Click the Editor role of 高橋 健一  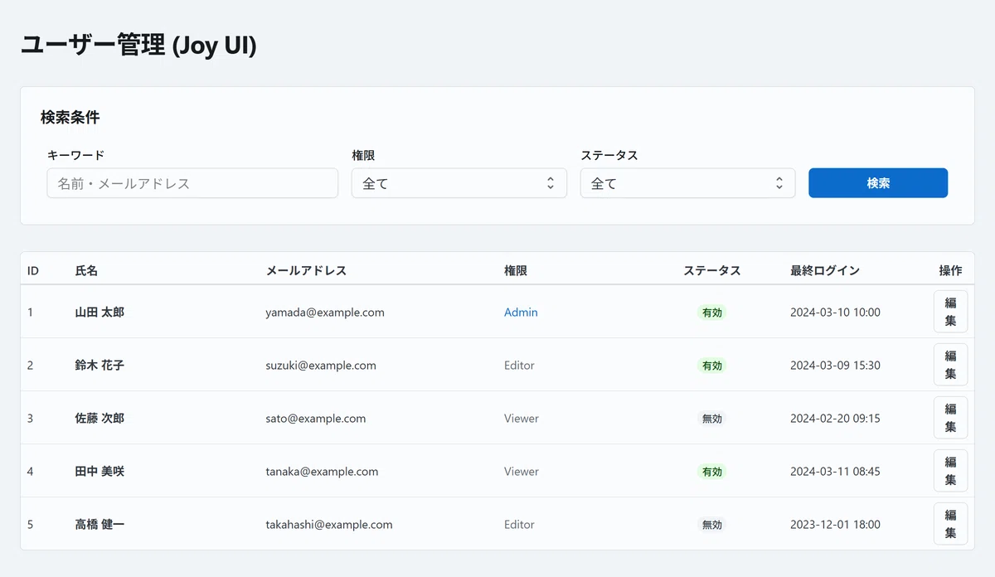519,525
